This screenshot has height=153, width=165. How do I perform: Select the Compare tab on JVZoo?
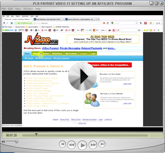tap(84, 54)
